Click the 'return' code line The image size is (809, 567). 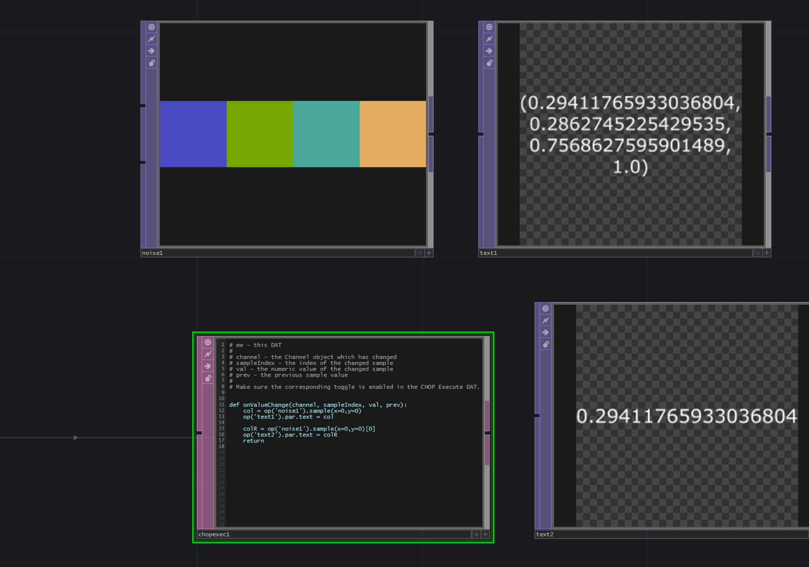coord(253,441)
